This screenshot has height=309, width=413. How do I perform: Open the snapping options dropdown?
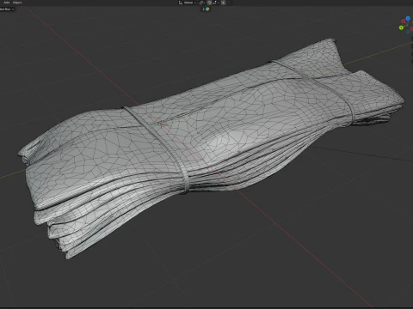click(x=216, y=3)
